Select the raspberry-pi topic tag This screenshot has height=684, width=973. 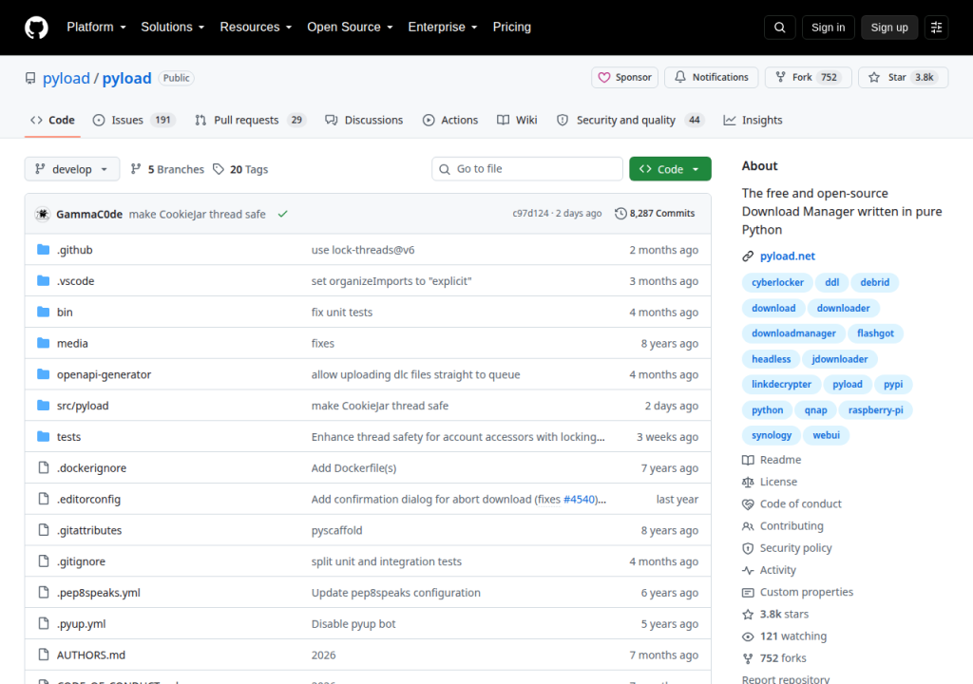click(x=875, y=410)
